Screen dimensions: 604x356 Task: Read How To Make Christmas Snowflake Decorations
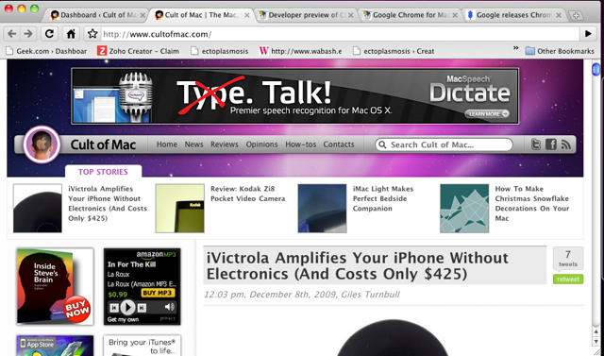click(532, 203)
